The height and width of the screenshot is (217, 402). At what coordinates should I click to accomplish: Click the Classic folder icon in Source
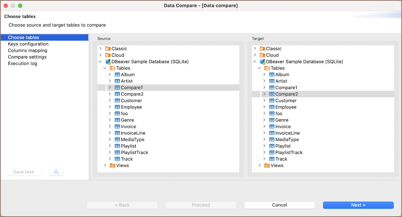point(108,49)
